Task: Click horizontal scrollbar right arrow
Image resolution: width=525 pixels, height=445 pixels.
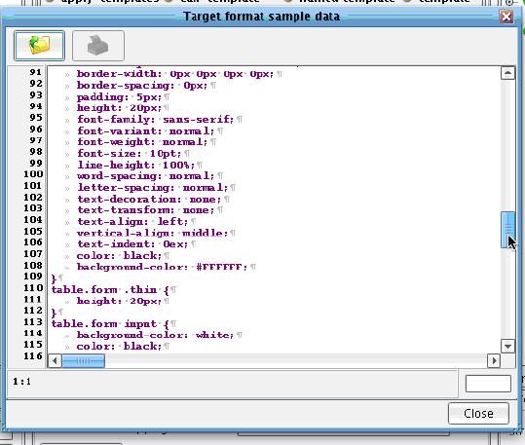Action: pos(494,361)
